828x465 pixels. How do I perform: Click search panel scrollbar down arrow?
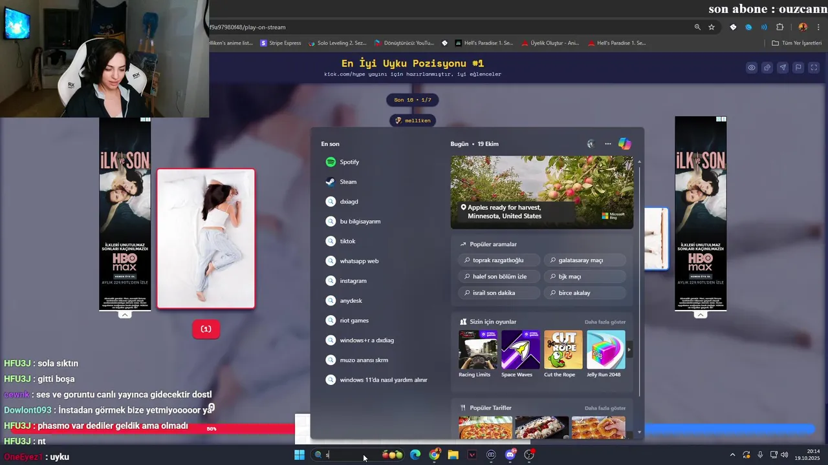coord(639,432)
